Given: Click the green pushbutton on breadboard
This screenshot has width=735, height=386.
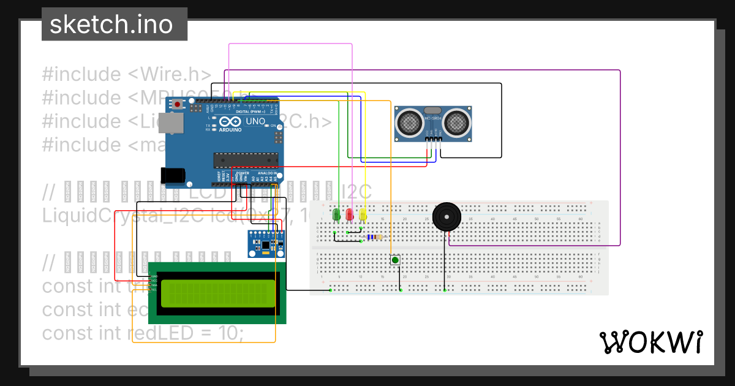Looking at the screenshot, I should tap(395, 260).
